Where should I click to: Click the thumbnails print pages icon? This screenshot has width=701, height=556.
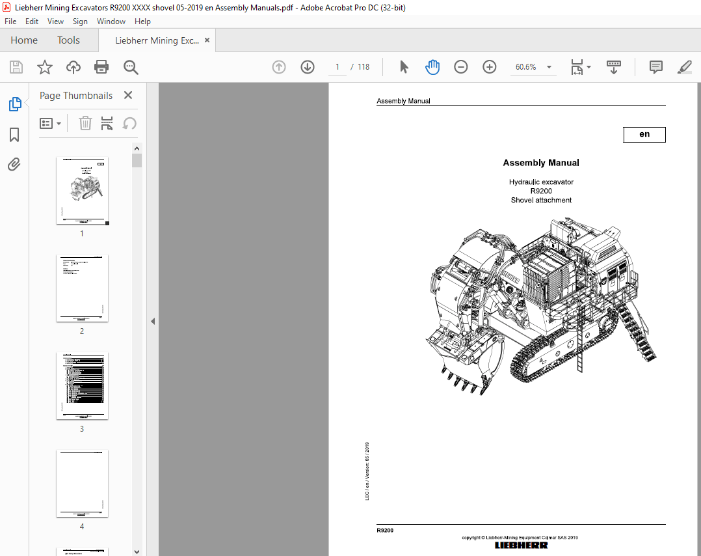(107, 123)
